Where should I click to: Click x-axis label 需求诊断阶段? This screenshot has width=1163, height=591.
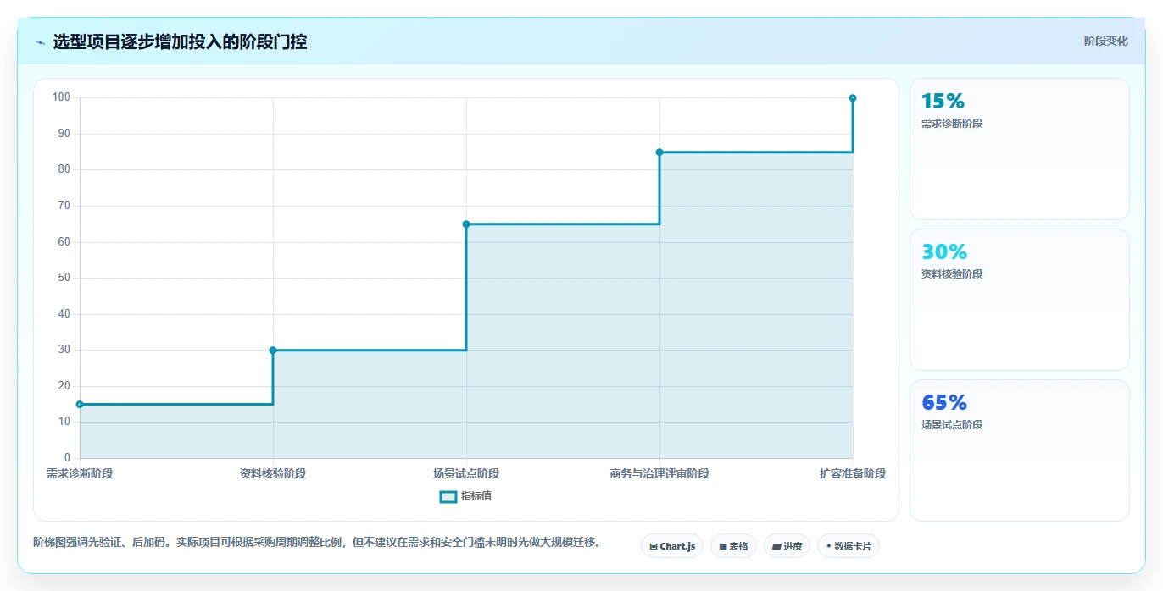(x=80, y=473)
